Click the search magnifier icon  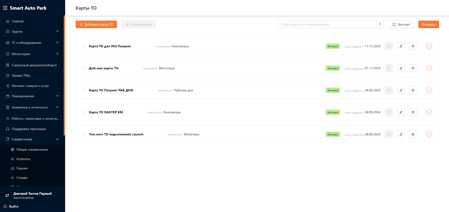pos(380,24)
